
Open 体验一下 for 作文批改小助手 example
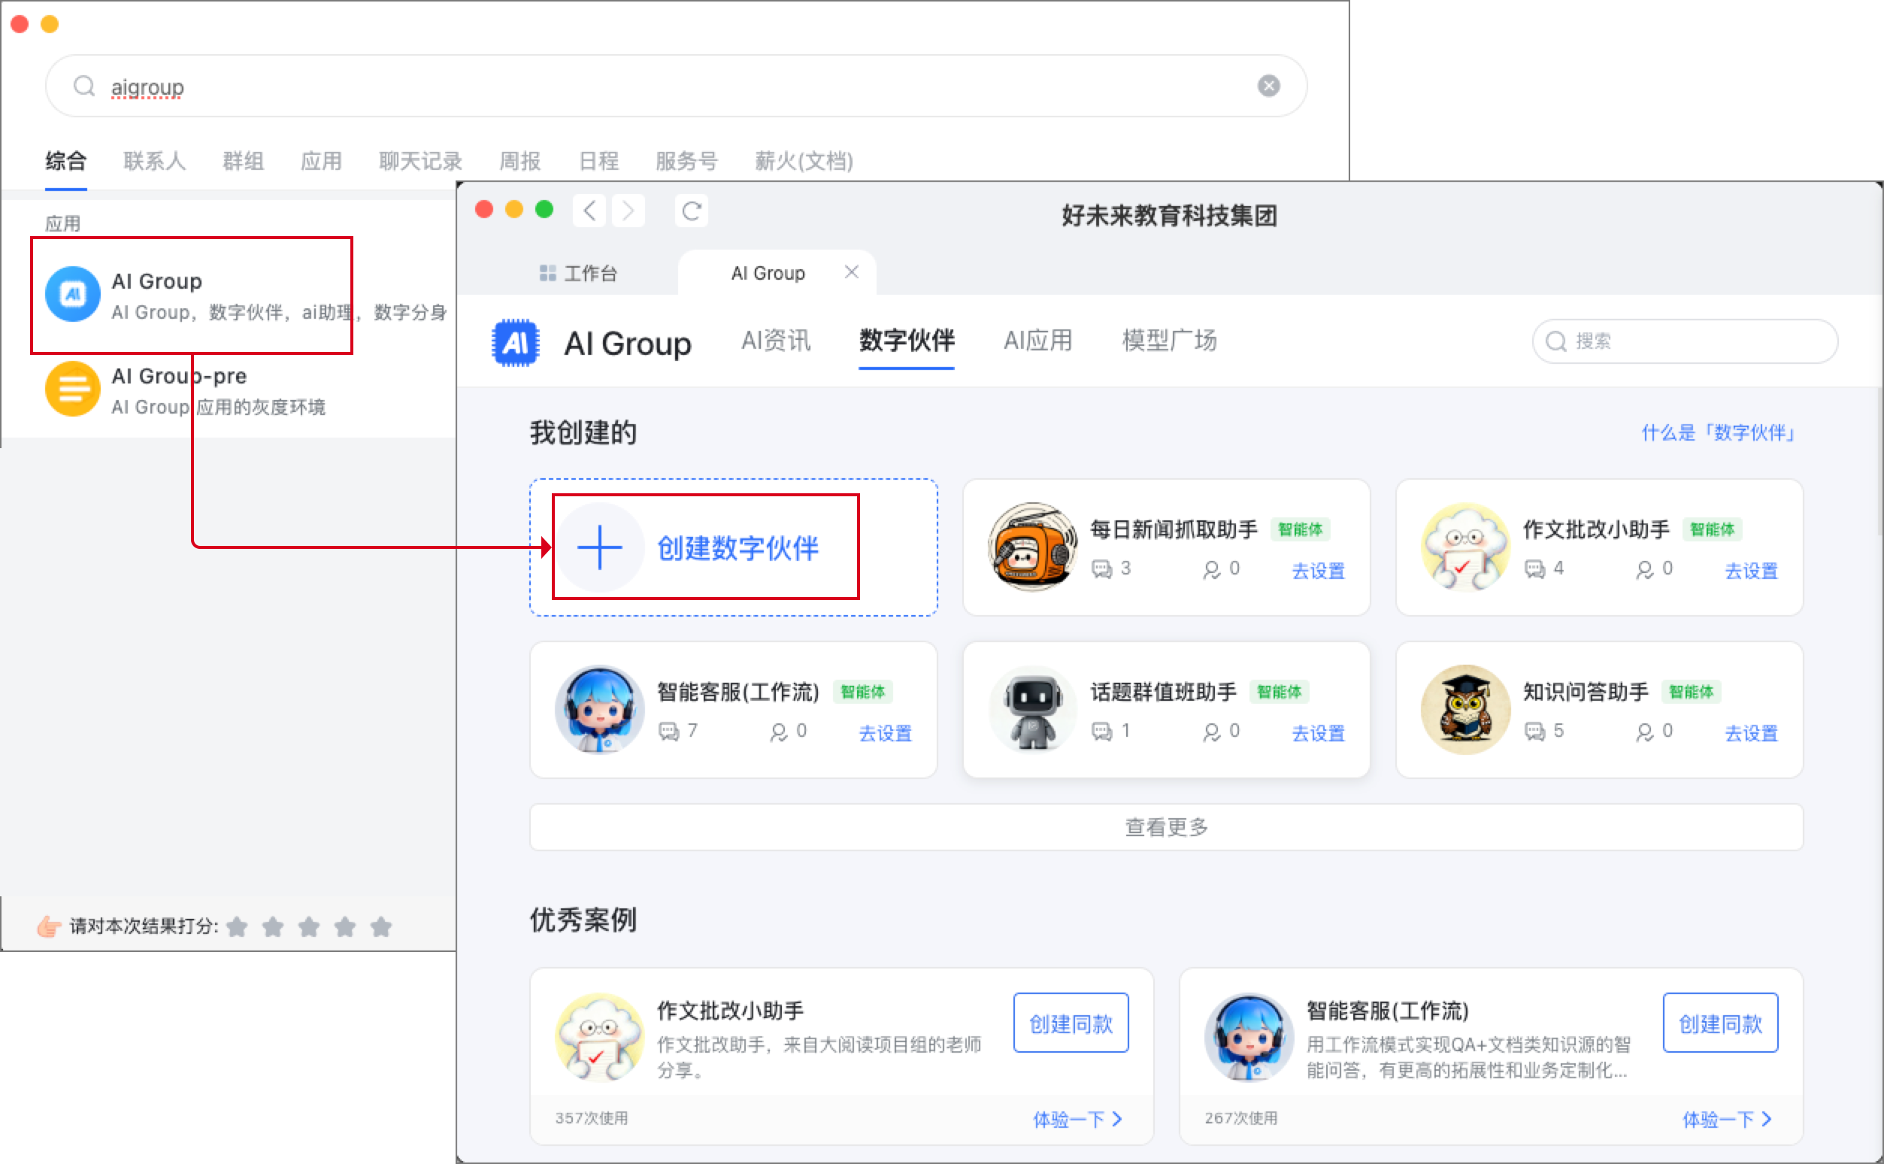(1077, 1119)
